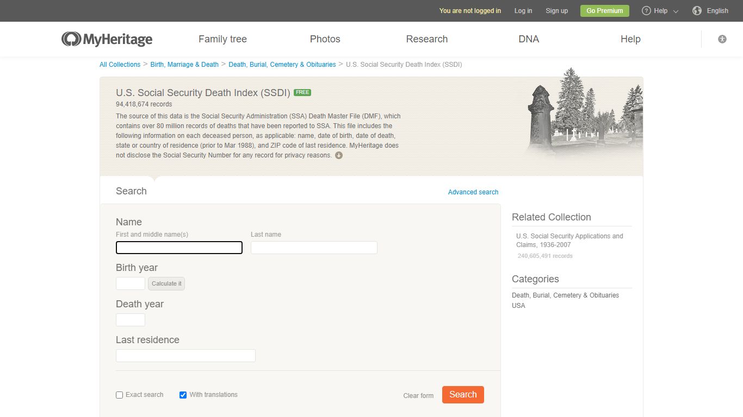Click the '240,605,491 records' text
The width and height of the screenshot is (743, 417).
tap(545, 256)
